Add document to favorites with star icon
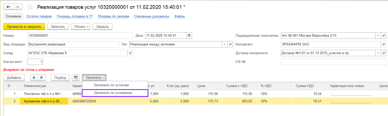Viewport: 388px width, 116px height. point(30,7)
